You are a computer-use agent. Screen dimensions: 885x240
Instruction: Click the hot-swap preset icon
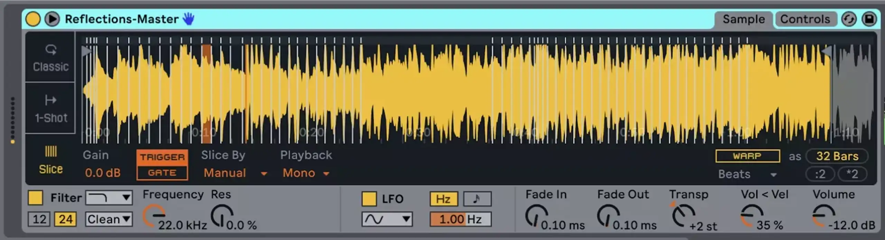(849, 19)
